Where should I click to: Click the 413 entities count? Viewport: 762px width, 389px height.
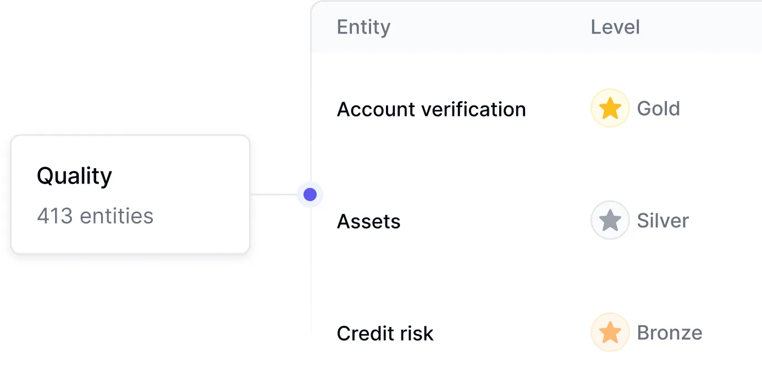pos(95,216)
